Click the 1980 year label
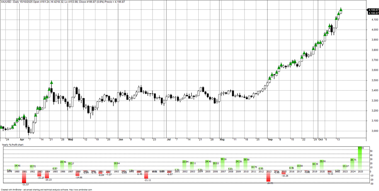 click(x=17, y=171)
